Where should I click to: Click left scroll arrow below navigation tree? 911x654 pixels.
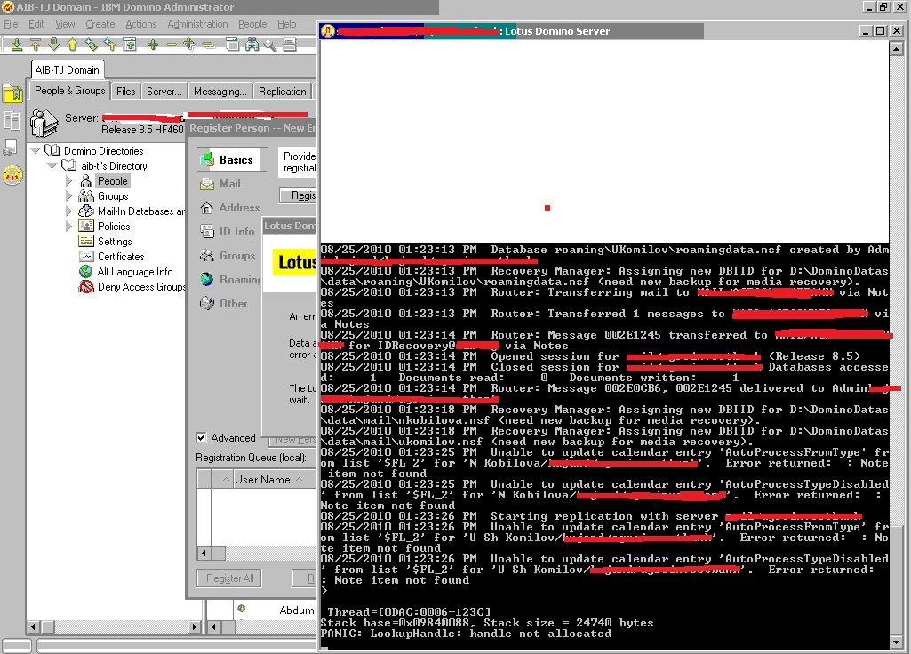pos(33,626)
